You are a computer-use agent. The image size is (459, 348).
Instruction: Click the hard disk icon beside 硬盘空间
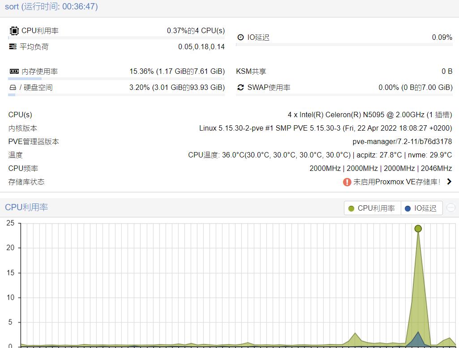(13, 87)
